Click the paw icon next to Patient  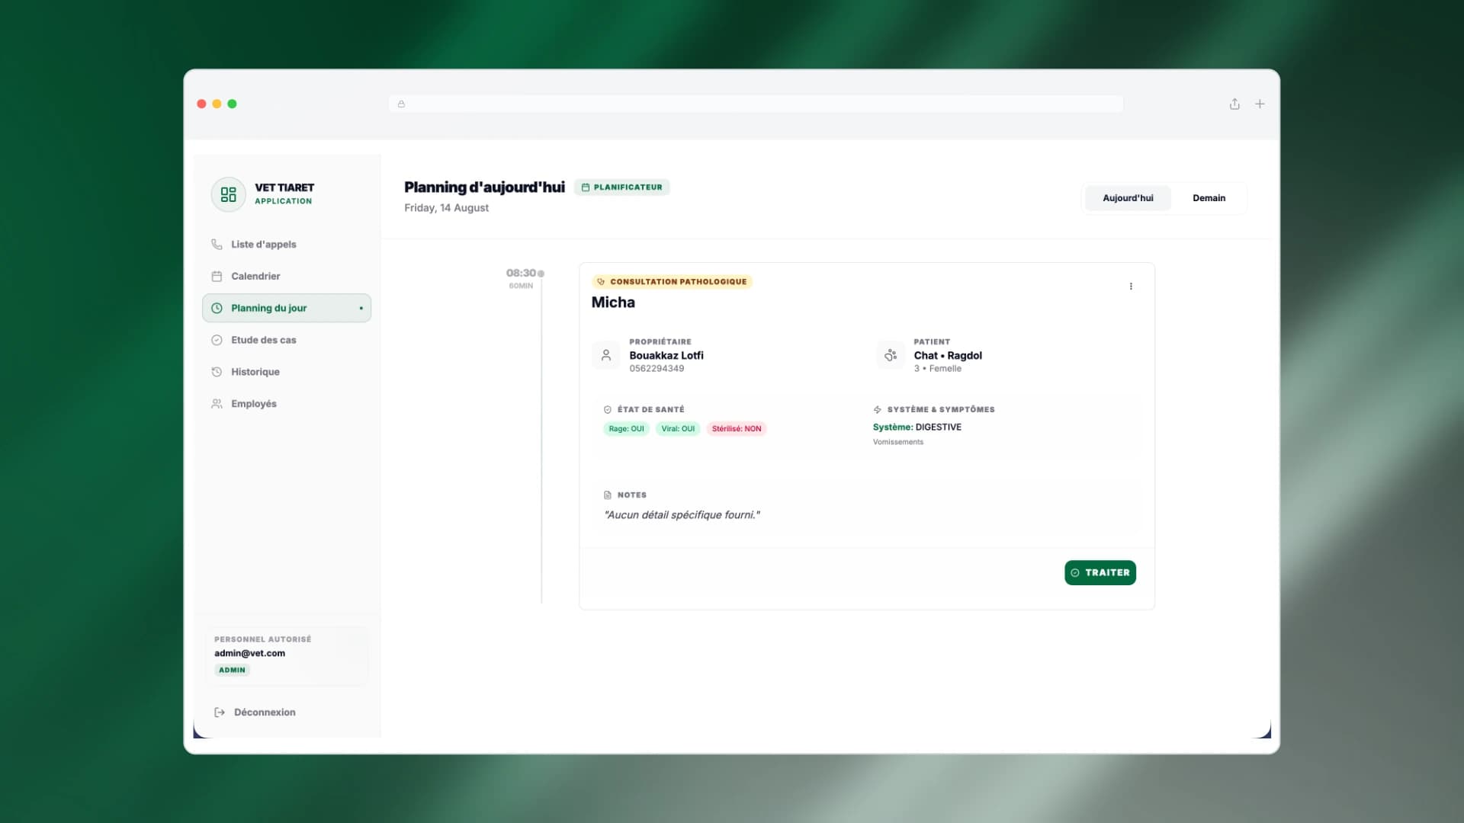click(x=891, y=355)
